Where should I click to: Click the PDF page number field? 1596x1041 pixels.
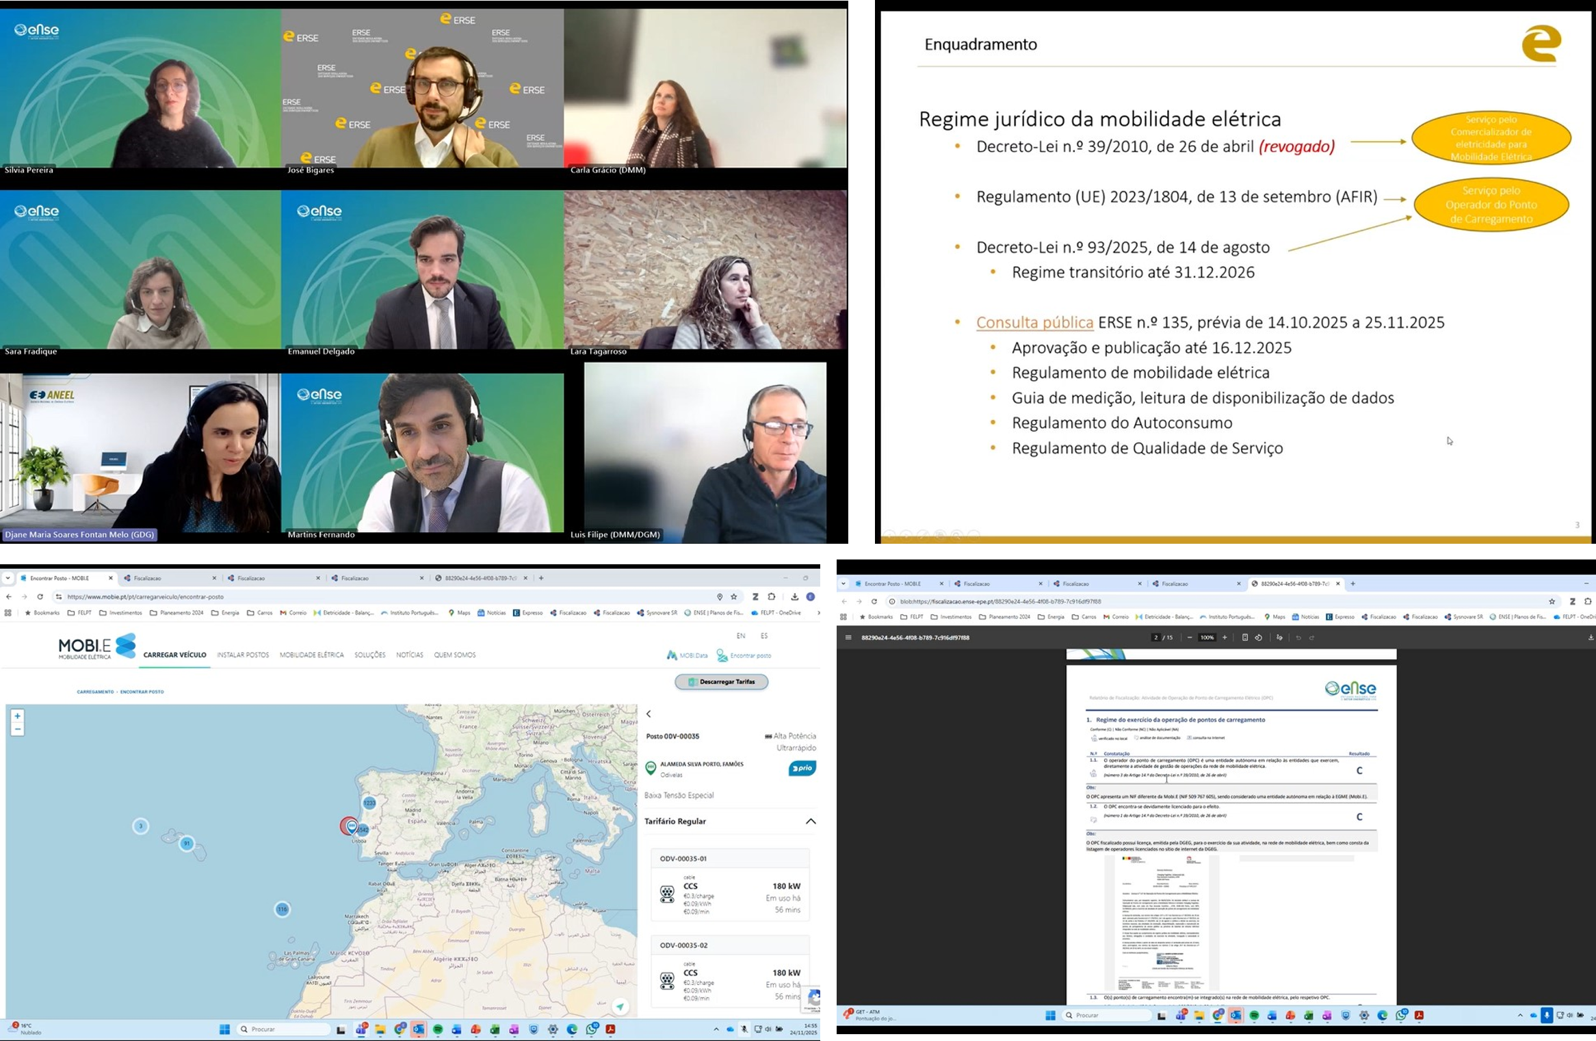click(x=1155, y=637)
